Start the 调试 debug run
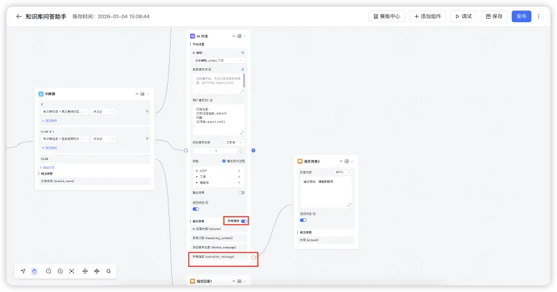 click(x=464, y=16)
